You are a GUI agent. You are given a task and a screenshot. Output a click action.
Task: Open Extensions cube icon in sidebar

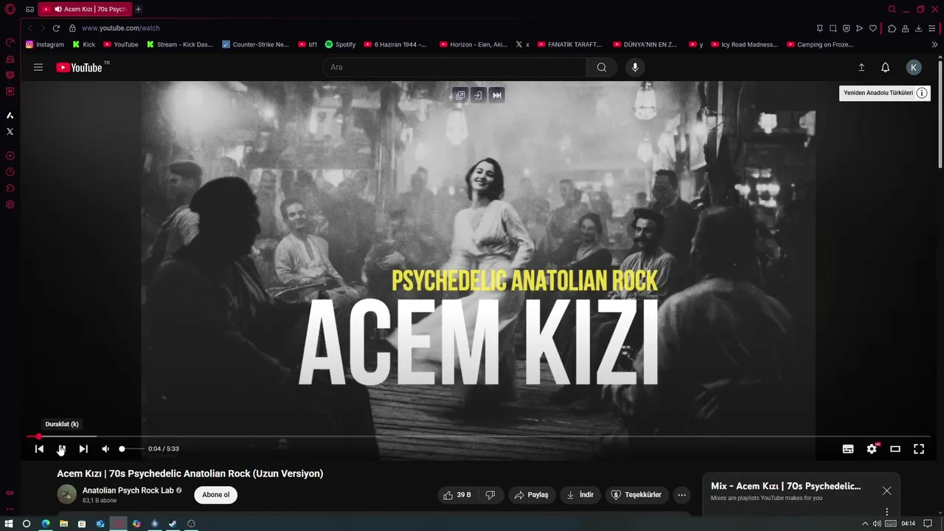pyautogui.click(x=10, y=188)
